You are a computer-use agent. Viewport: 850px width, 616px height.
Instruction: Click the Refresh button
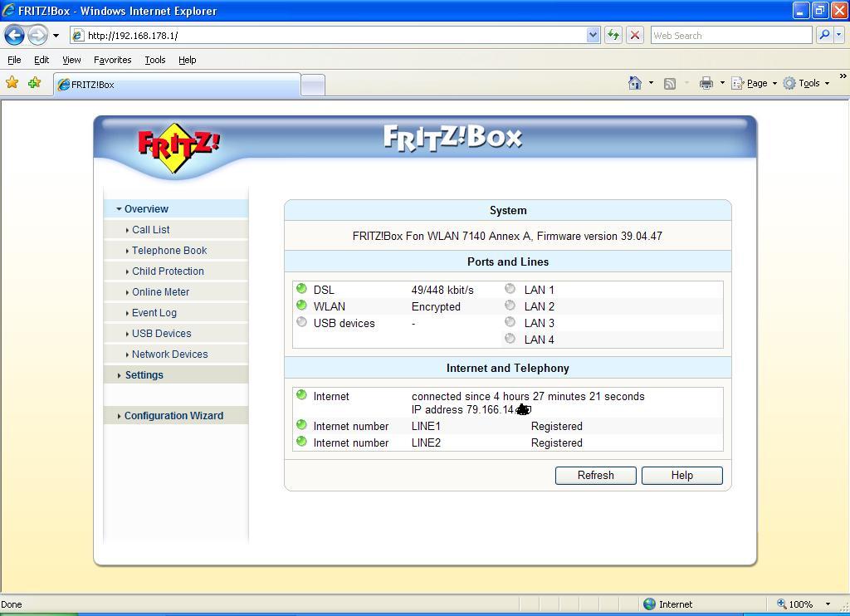click(596, 476)
